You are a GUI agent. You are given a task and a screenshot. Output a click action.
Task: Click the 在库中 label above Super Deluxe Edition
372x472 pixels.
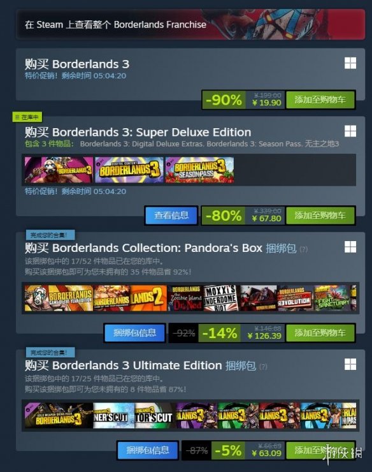tap(27, 117)
